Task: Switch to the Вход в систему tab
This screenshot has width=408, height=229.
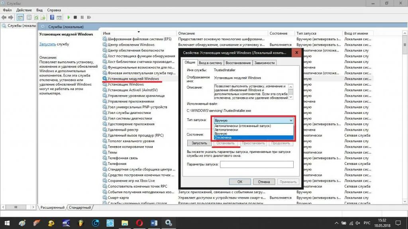Action: point(210,63)
